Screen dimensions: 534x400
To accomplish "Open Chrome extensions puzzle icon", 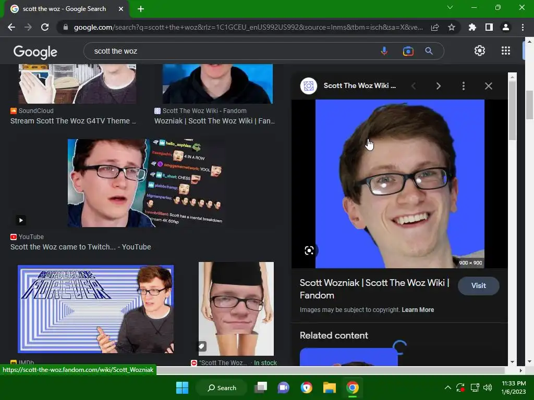I will tap(472, 27).
